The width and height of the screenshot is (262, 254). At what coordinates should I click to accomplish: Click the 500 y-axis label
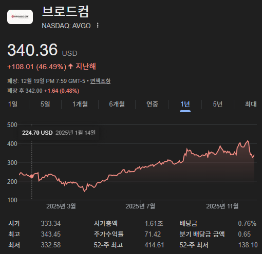(x=12, y=125)
